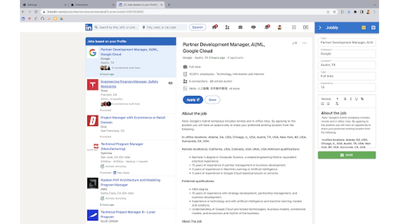Open Engineering Program Manager, Safety Restraints job
The image size is (399, 224).
click(x=129, y=84)
